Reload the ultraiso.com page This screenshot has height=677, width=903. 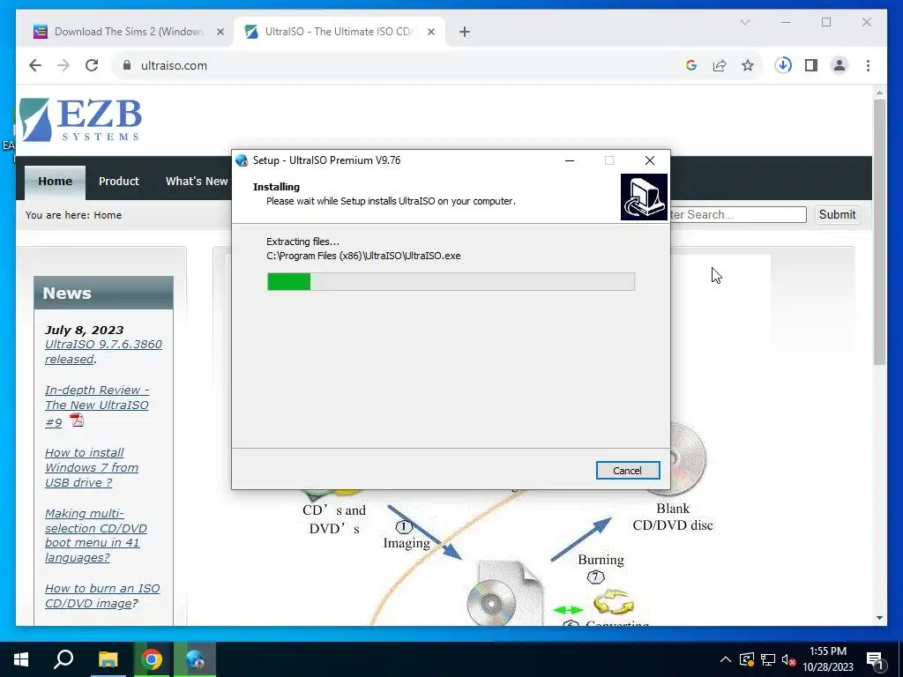(x=92, y=65)
